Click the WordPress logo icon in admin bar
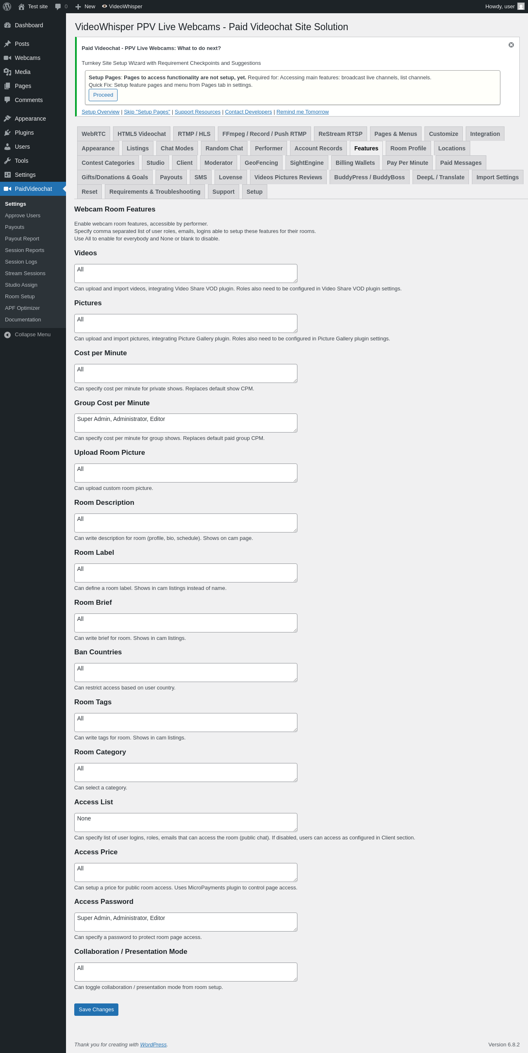Screen dimensions: 528x1053 [7, 7]
